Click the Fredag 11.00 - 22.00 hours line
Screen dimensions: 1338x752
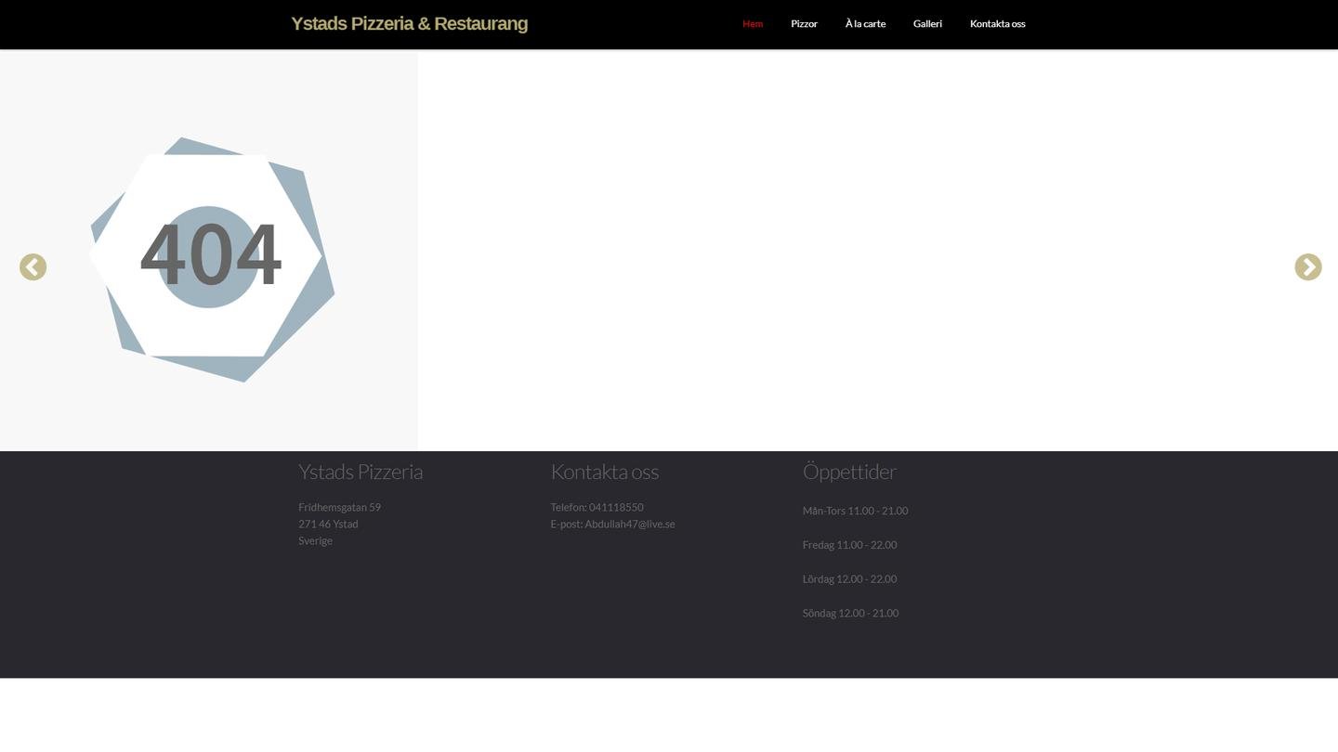click(x=849, y=545)
